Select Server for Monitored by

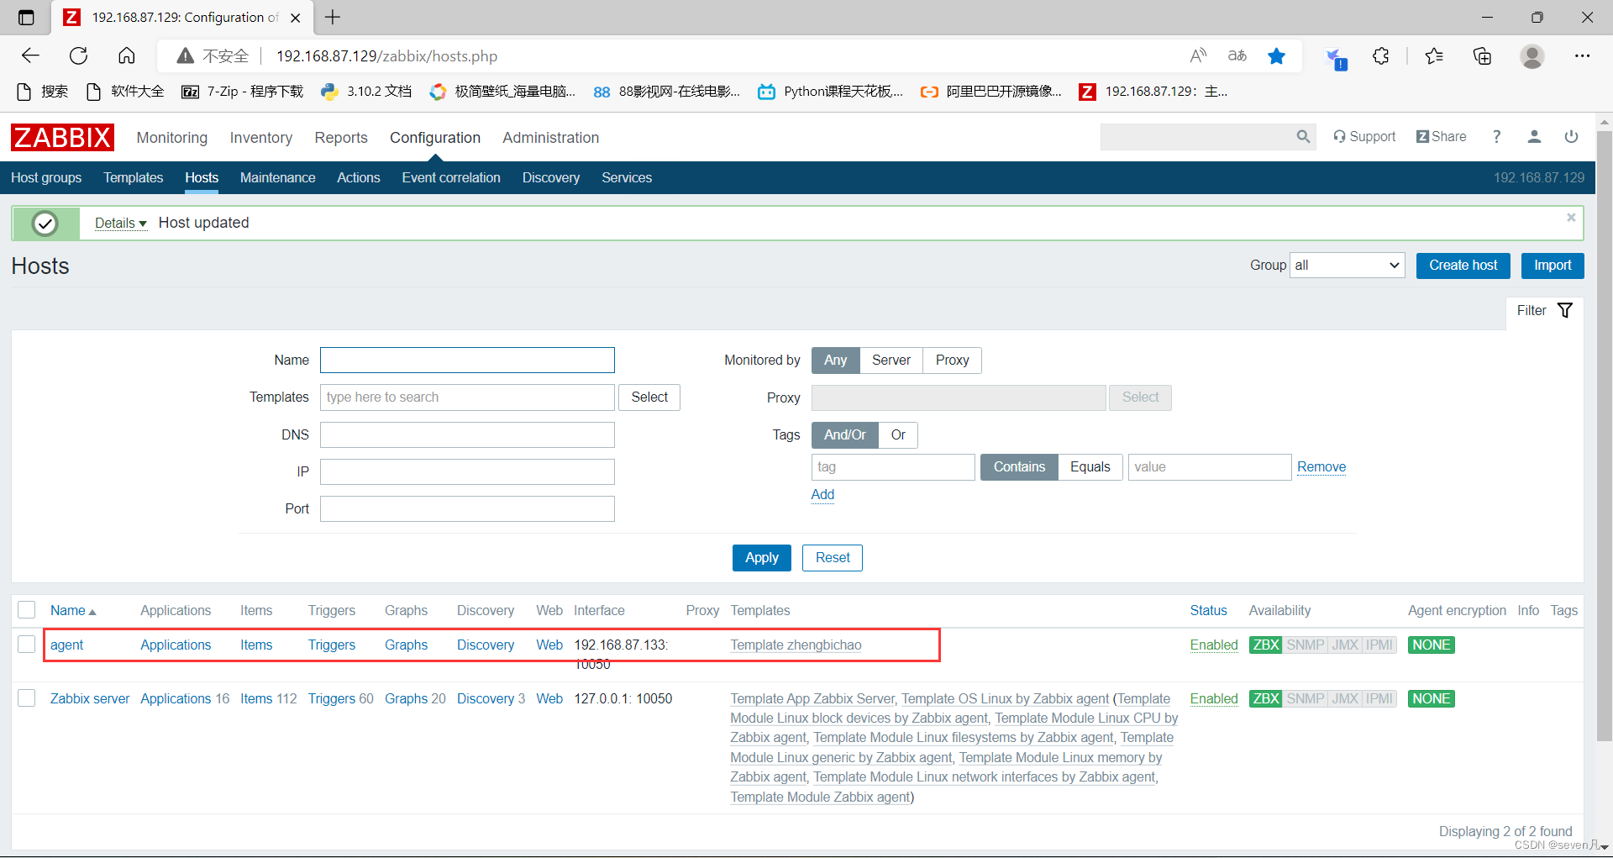coord(891,360)
